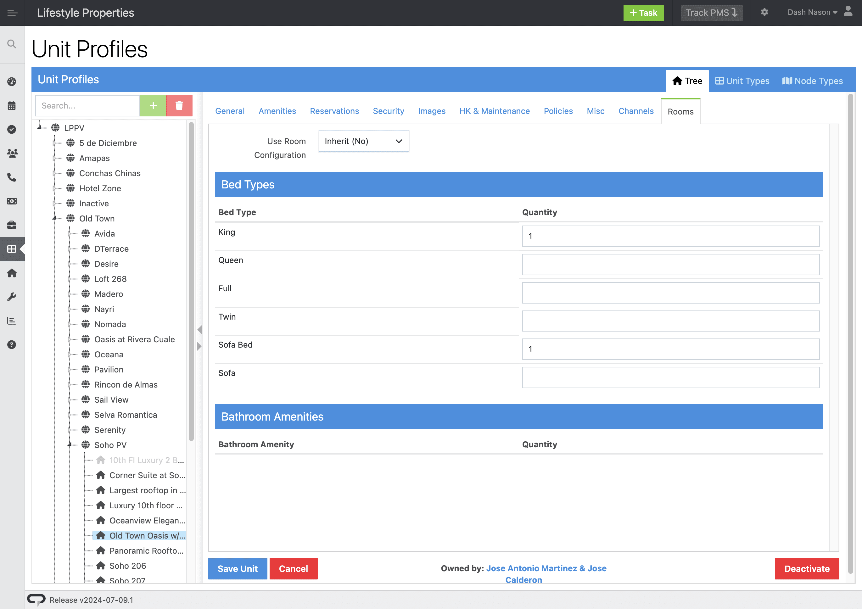Image resolution: width=862 pixels, height=609 pixels.
Task: Collapse the Old Town tree node
Action: pyautogui.click(x=55, y=218)
